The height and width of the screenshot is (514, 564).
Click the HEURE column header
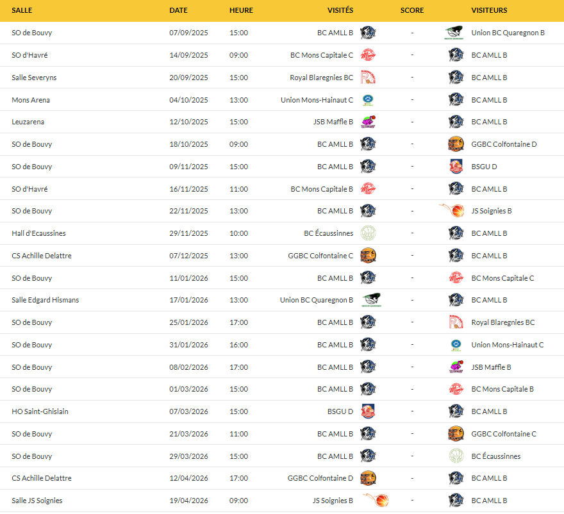(242, 10)
